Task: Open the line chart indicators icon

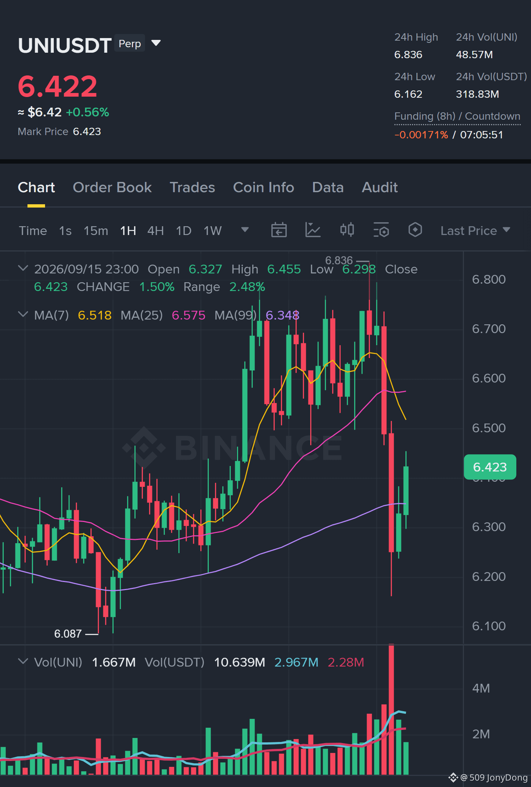Action: coord(313,230)
